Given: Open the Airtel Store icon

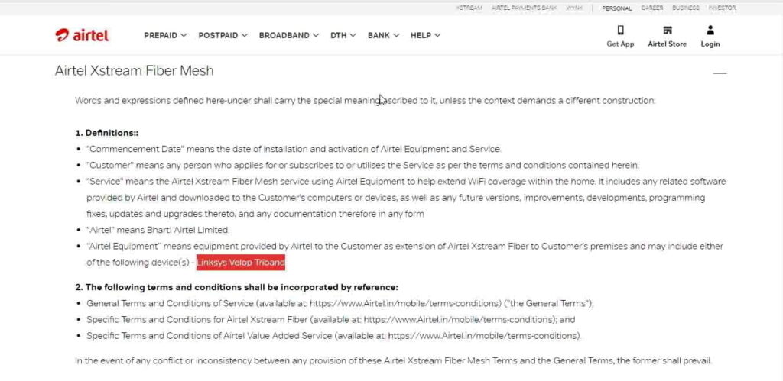Looking at the screenshot, I should (667, 31).
